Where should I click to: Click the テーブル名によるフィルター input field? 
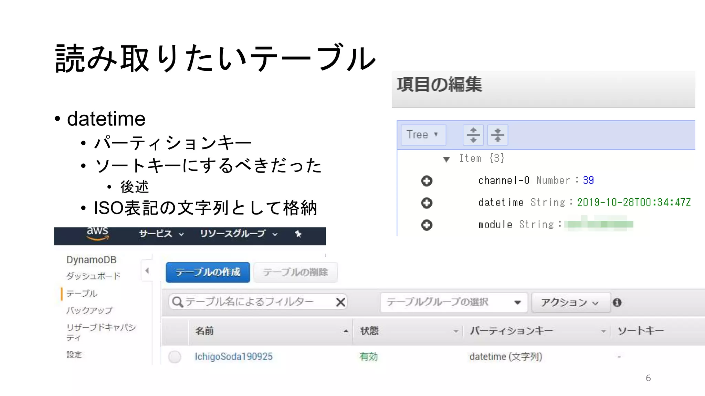(x=257, y=302)
